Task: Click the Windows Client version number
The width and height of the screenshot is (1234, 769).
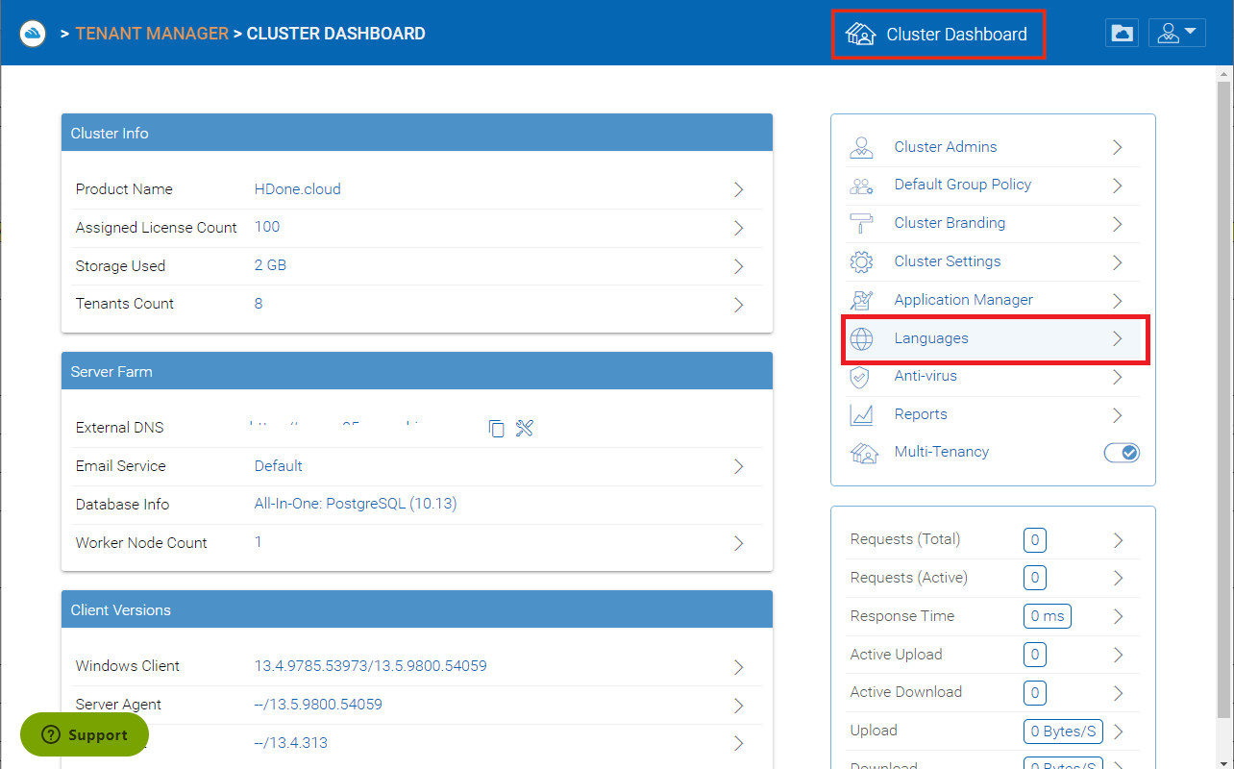Action: [x=371, y=666]
